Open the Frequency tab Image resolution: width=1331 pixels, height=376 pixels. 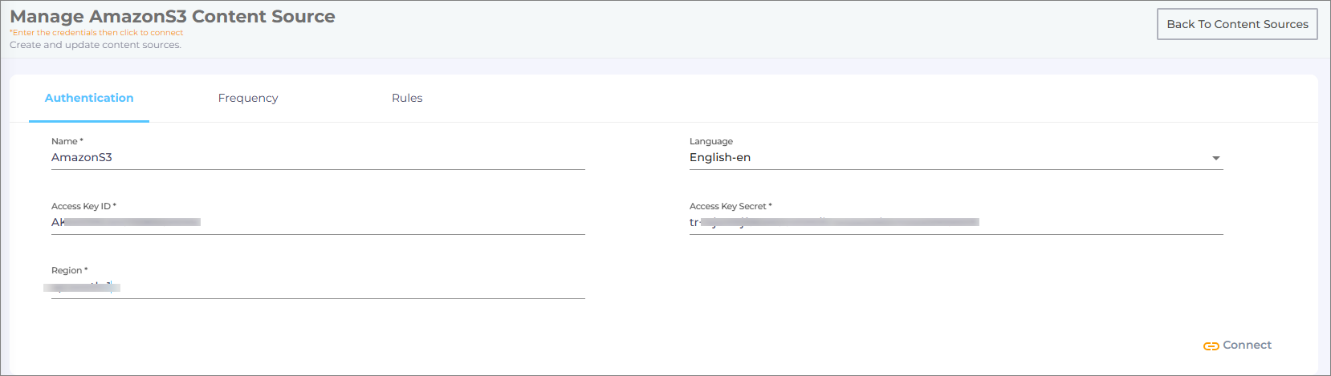248,98
